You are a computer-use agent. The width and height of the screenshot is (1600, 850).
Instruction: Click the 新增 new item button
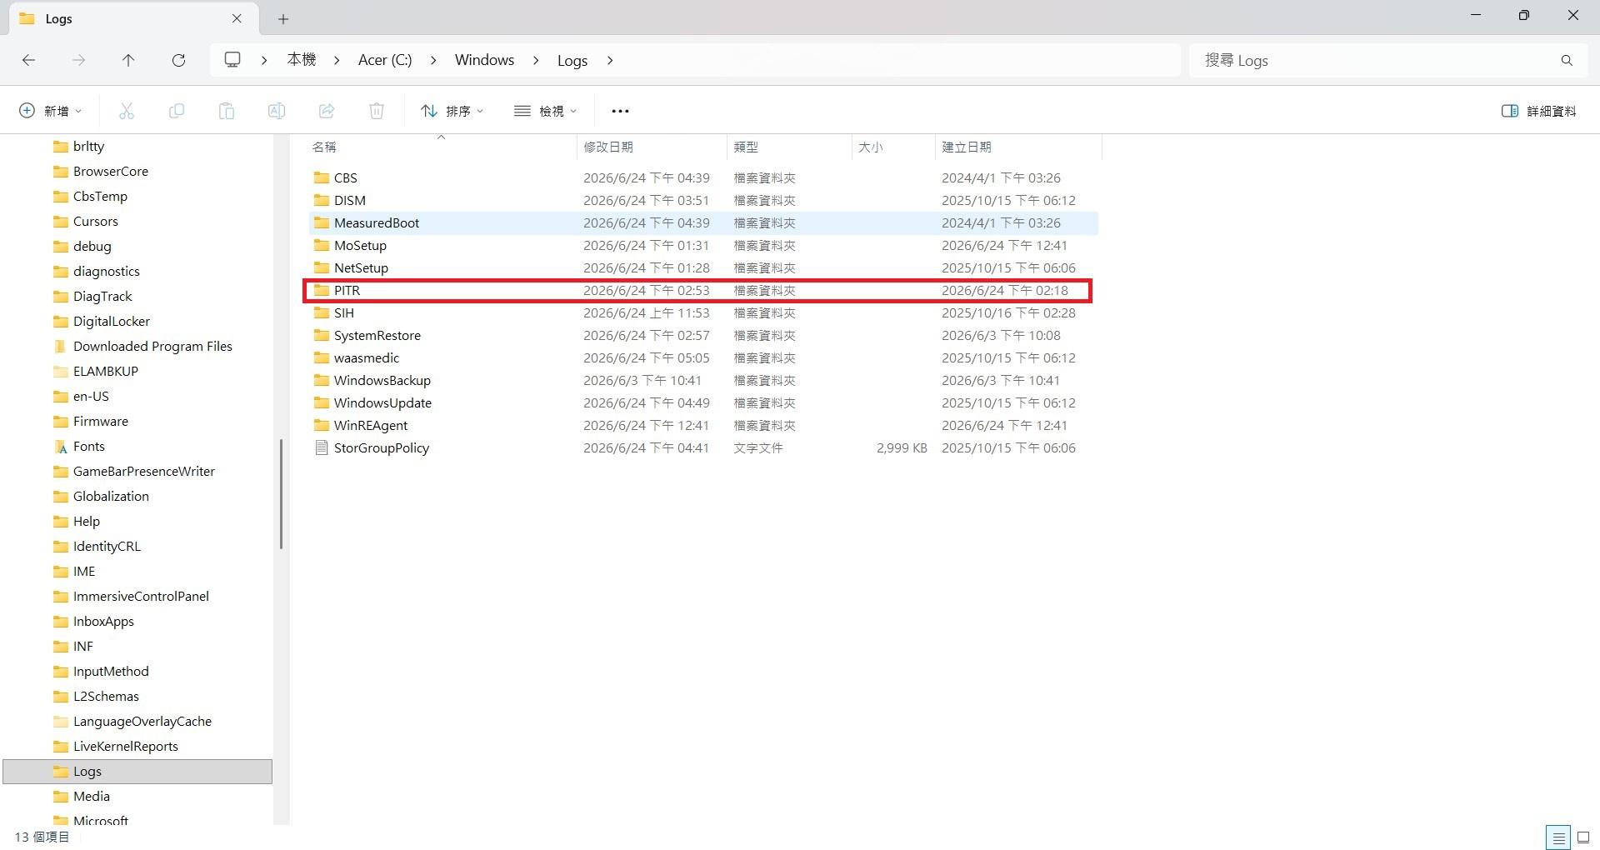(51, 111)
